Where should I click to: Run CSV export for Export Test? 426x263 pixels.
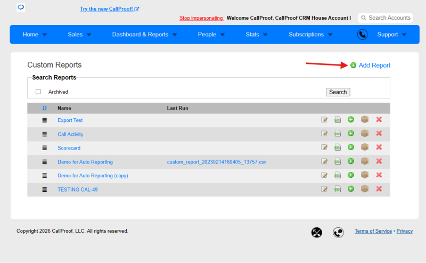pyautogui.click(x=337, y=120)
